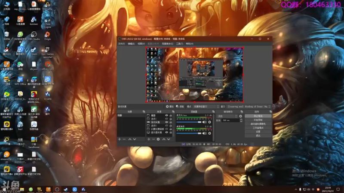Click the 300 ms duration field
This screenshot has width=344, height=193.
(230, 121)
